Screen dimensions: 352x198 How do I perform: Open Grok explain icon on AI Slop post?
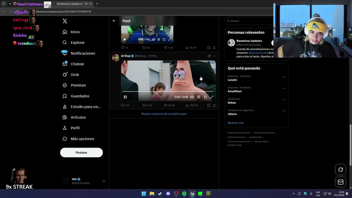[x=209, y=56]
